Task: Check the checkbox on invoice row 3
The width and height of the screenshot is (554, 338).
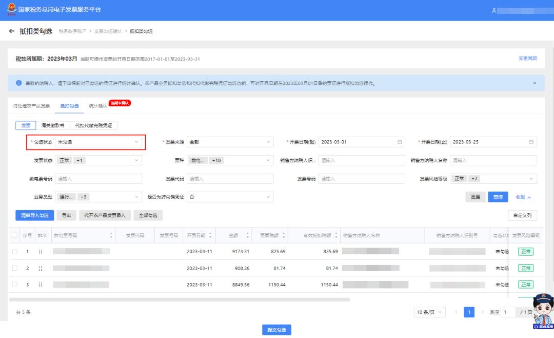Action: (14, 285)
